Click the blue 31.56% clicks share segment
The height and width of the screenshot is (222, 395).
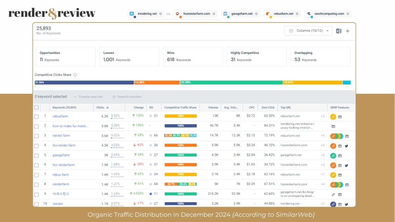(x=84, y=83)
